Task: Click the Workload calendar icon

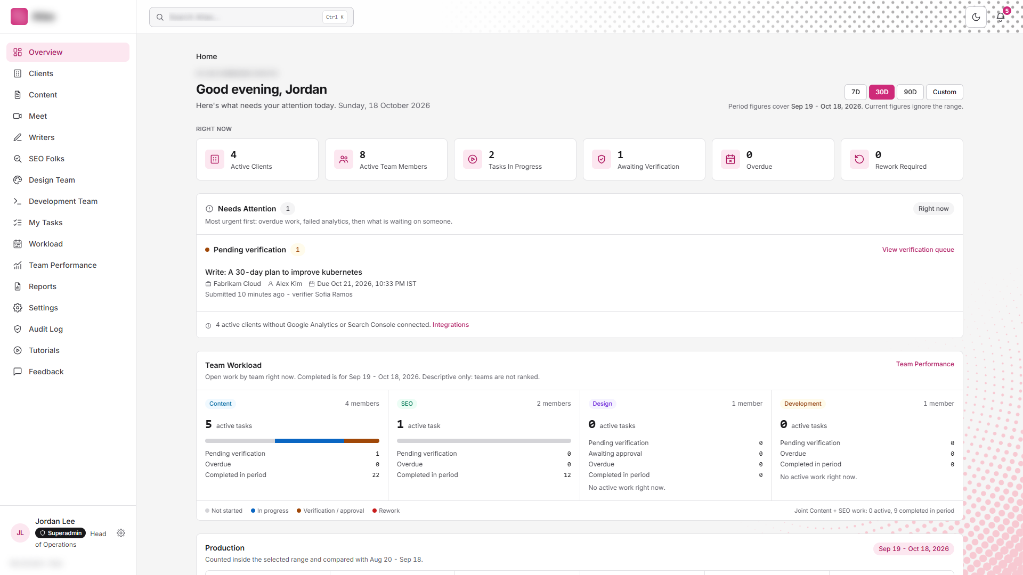Action: [x=18, y=244]
